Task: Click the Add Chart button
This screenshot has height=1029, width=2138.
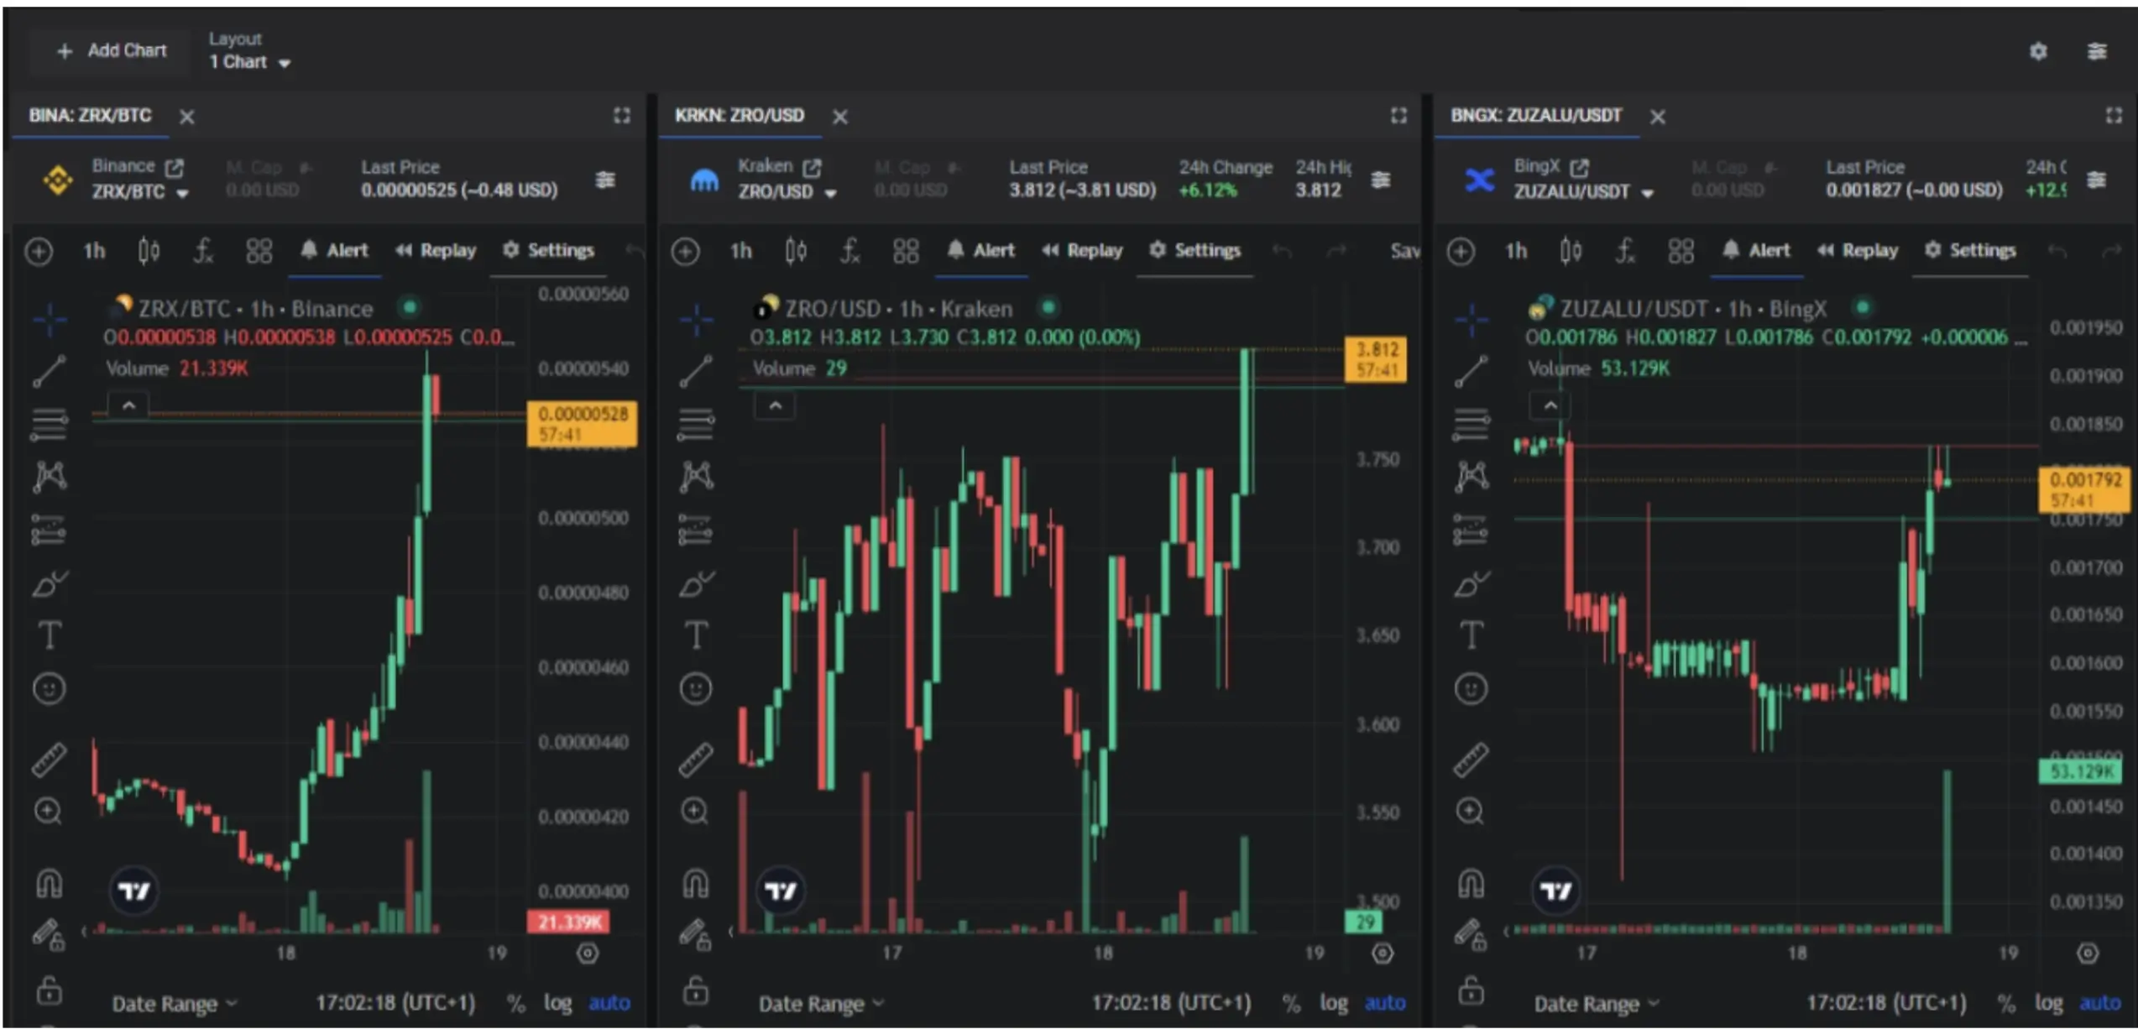Action: click(112, 51)
